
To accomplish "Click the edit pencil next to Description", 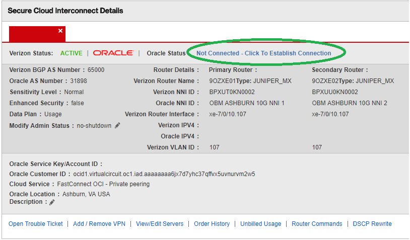I will (x=52, y=202).
